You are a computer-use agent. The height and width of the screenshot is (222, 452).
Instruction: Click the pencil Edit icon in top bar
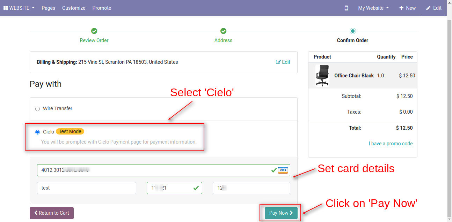click(x=428, y=8)
